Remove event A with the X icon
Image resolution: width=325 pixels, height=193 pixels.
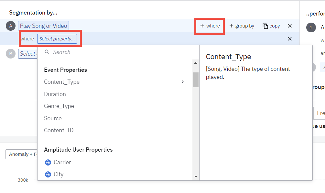pos(290,26)
